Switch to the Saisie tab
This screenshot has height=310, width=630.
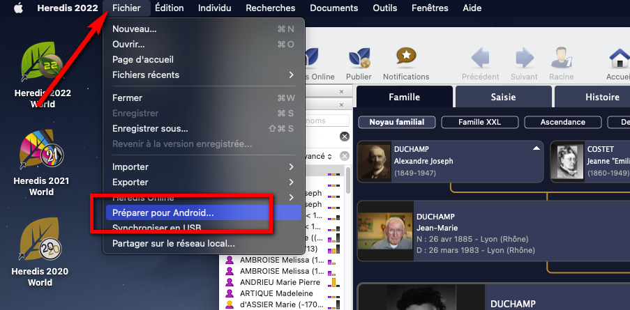pyautogui.click(x=503, y=97)
